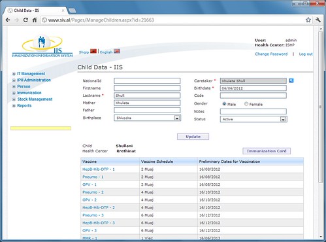Screen dimensions: 326x242
Task: Select the Female gender option
Action: (246, 104)
